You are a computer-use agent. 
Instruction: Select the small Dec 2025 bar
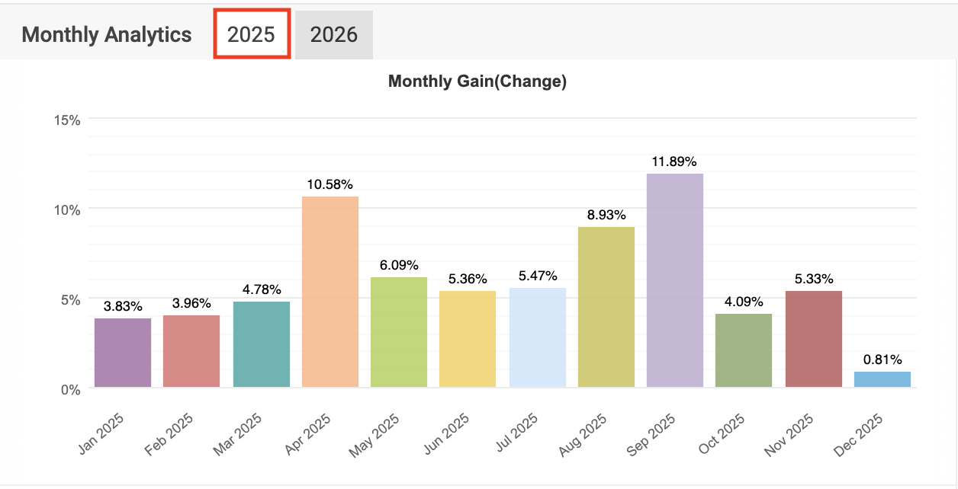[x=882, y=379]
